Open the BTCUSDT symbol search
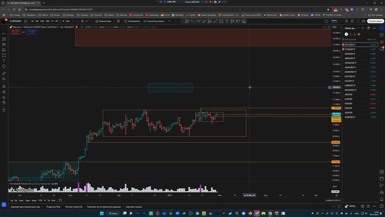Viewport: 385px width, 217px height. [x=16, y=21]
